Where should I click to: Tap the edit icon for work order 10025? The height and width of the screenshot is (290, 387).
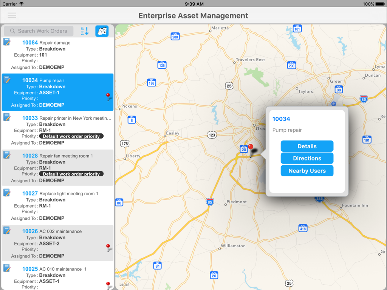7,268
